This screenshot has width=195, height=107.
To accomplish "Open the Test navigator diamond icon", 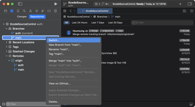I will (x=37, y=11).
